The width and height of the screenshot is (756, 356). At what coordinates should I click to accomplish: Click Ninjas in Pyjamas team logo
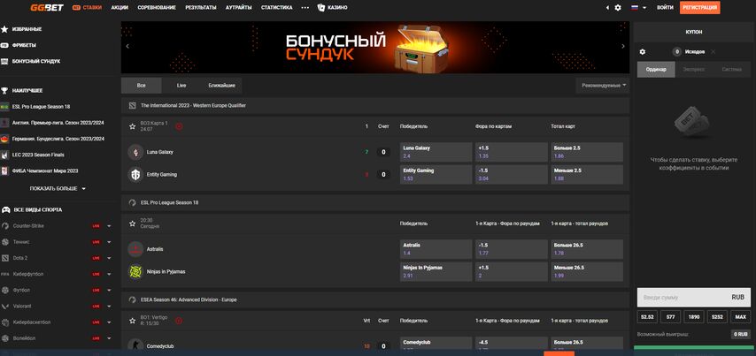tap(135, 272)
